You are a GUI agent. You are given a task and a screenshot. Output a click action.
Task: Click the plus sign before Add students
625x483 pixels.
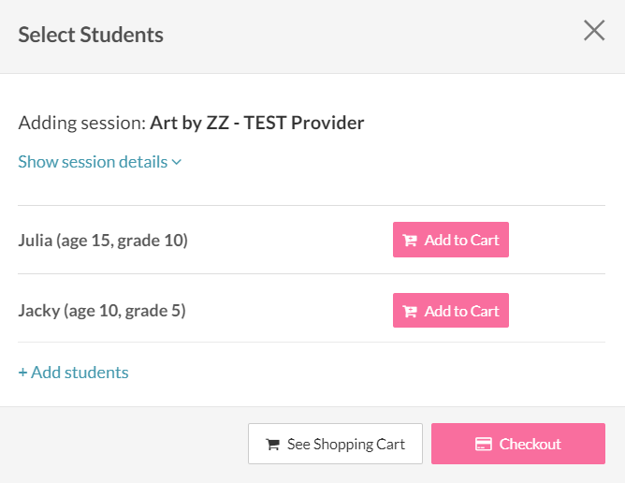22,373
